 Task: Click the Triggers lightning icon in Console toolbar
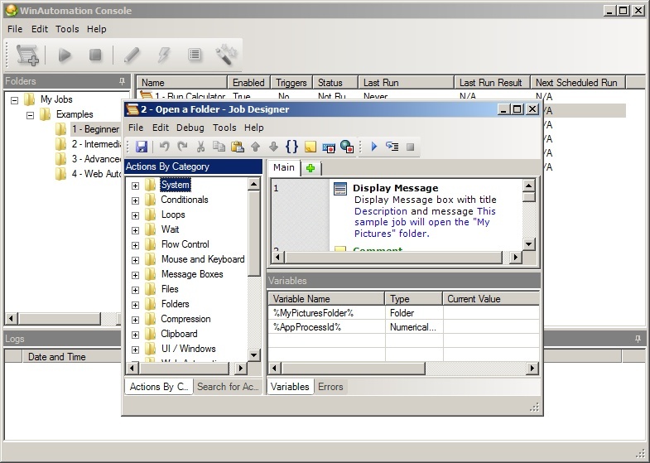[x=164, y=55]
